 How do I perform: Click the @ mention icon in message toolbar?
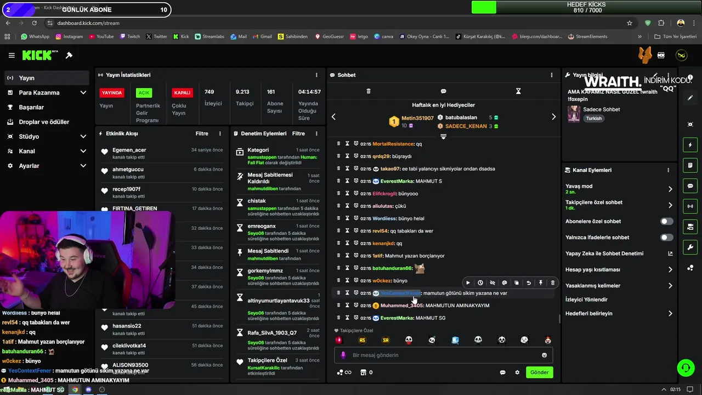505,283
